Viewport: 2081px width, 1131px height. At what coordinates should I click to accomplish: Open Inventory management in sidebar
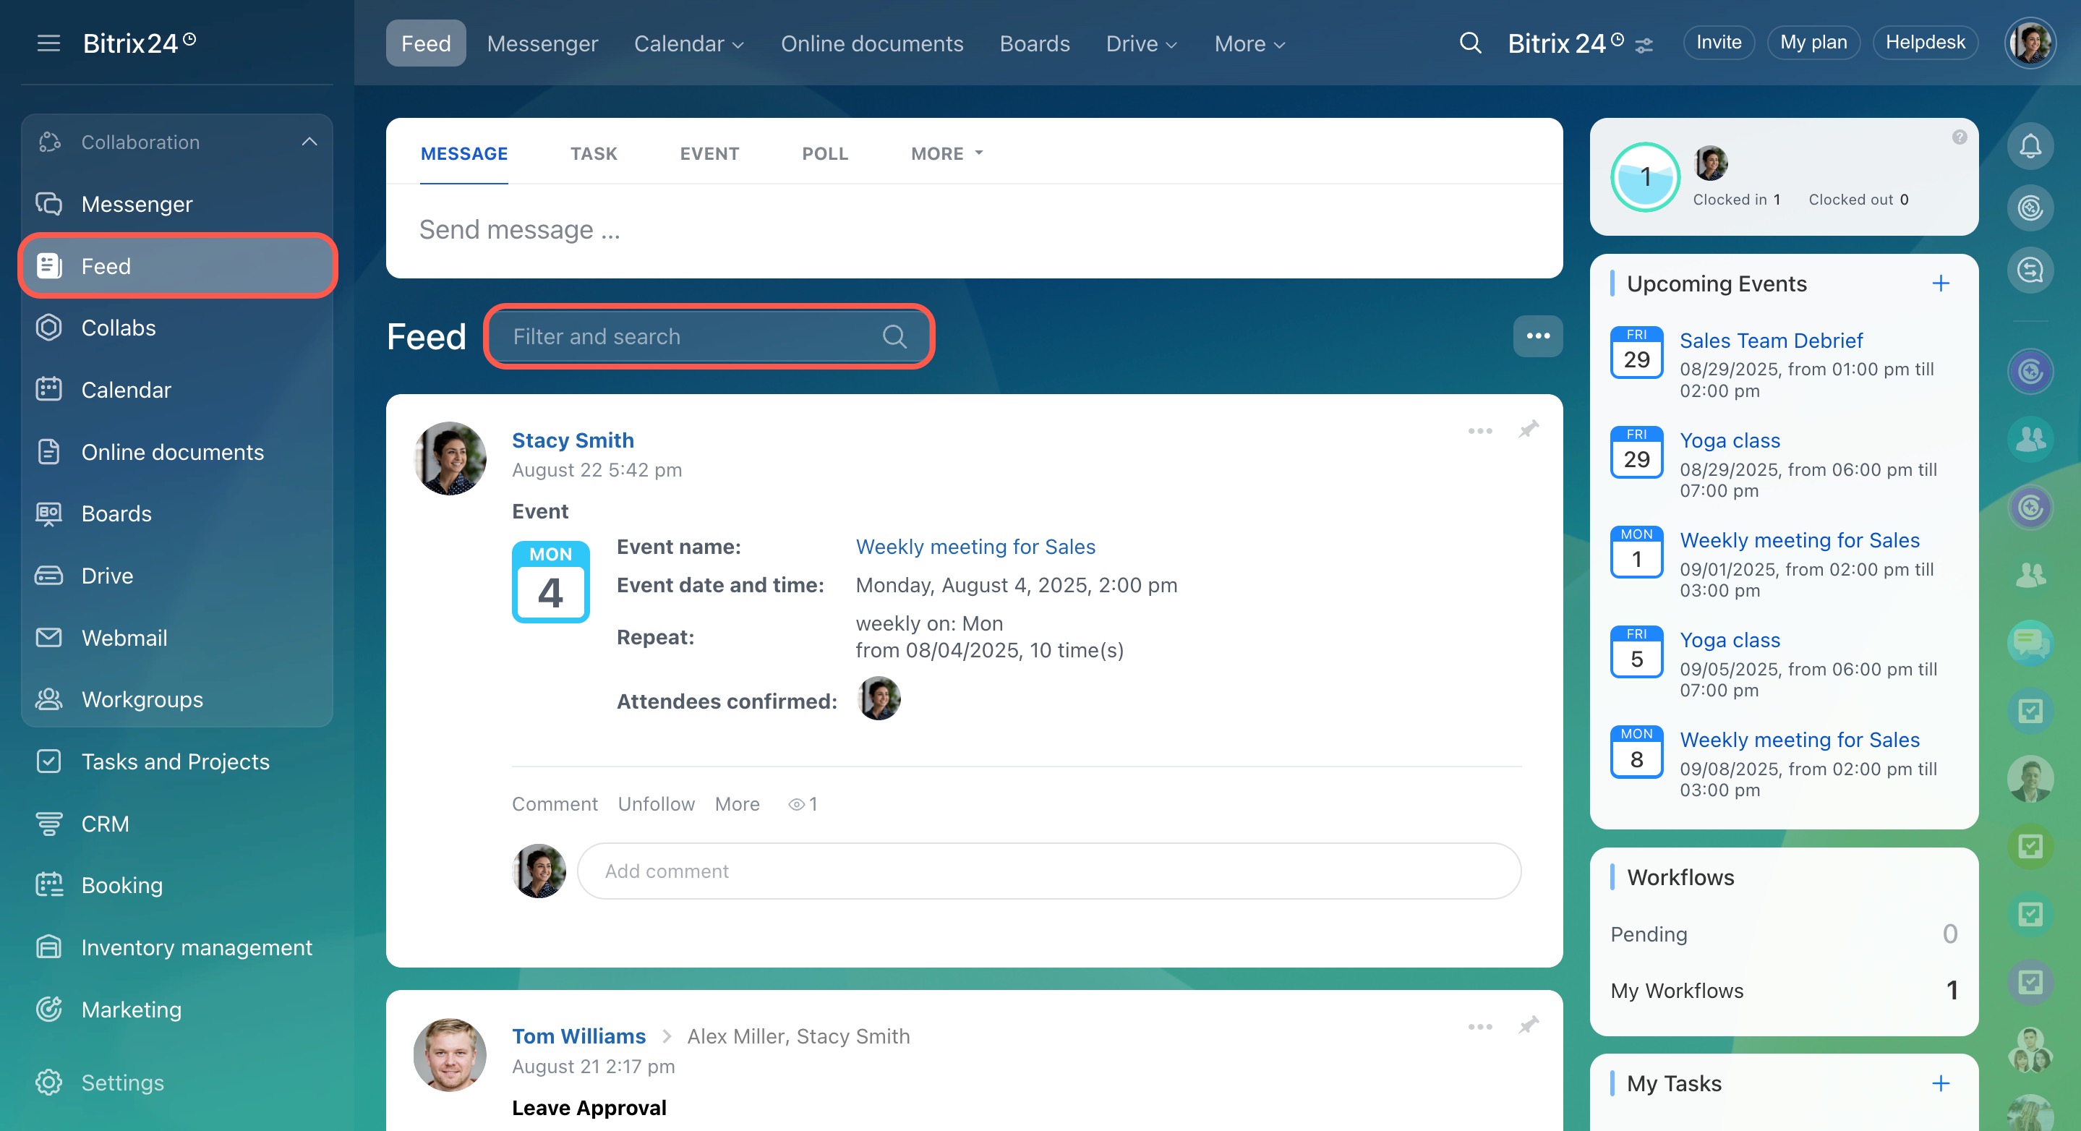[195, 947]
